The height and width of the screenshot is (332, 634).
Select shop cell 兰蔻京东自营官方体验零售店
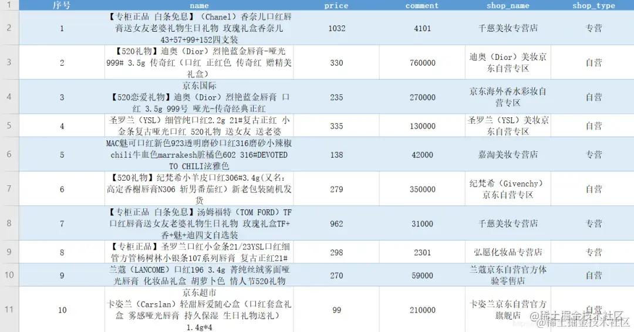click(x=508, y=275)
